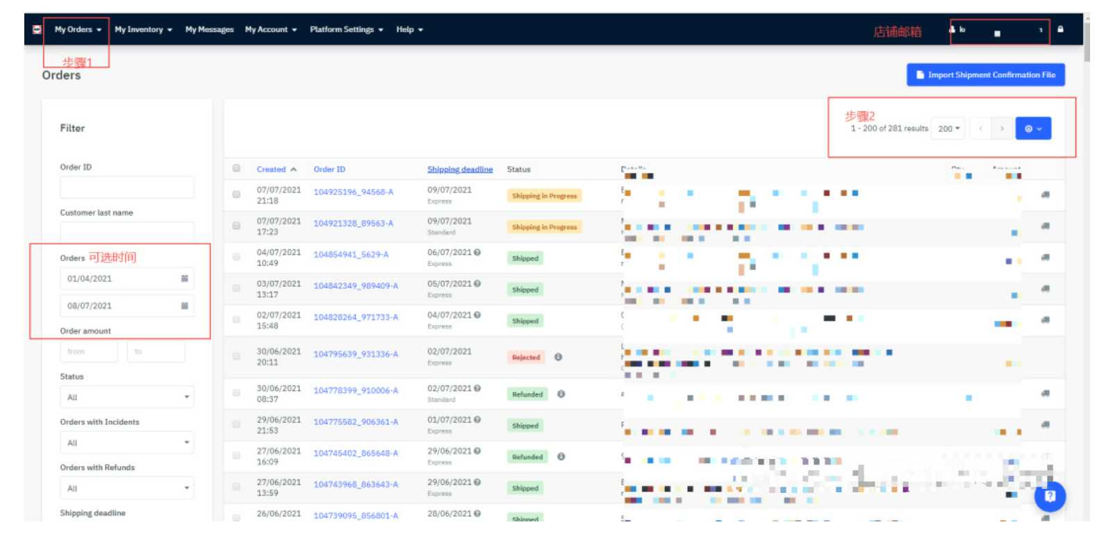The image size is (1104, 536).
Task: Go to next results page arrow
Action: coord(1002,128)
